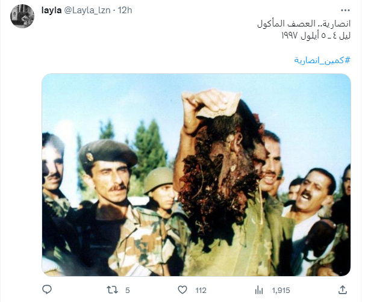Image resolution: width=368 pixels, height=302 pixels.
Task: Open view analytics bar chart icon
Action: (x=259, y=291)
